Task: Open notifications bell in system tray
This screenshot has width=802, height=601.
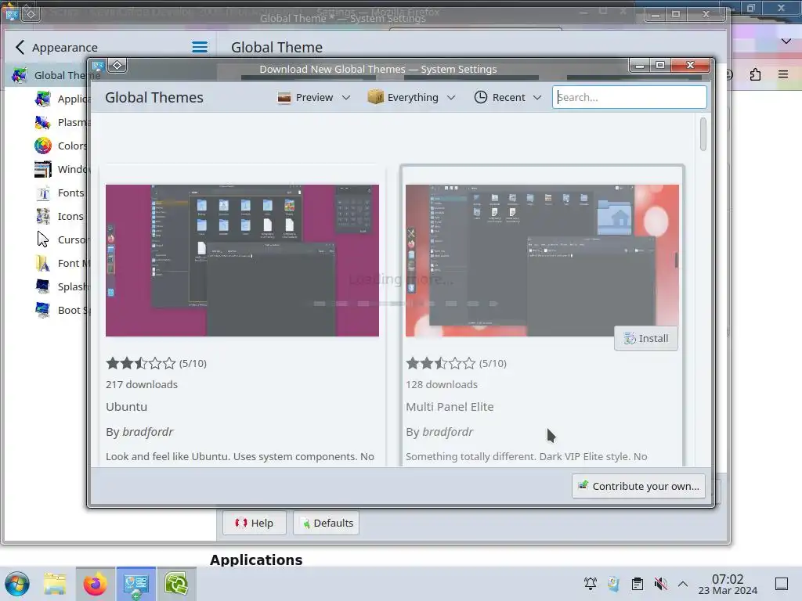Action: tap(591, 584)
